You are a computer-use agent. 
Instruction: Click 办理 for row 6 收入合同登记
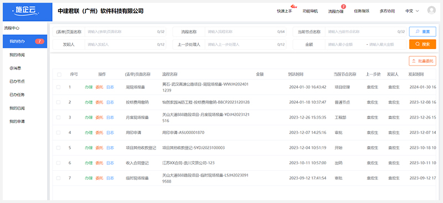point(89,163)
